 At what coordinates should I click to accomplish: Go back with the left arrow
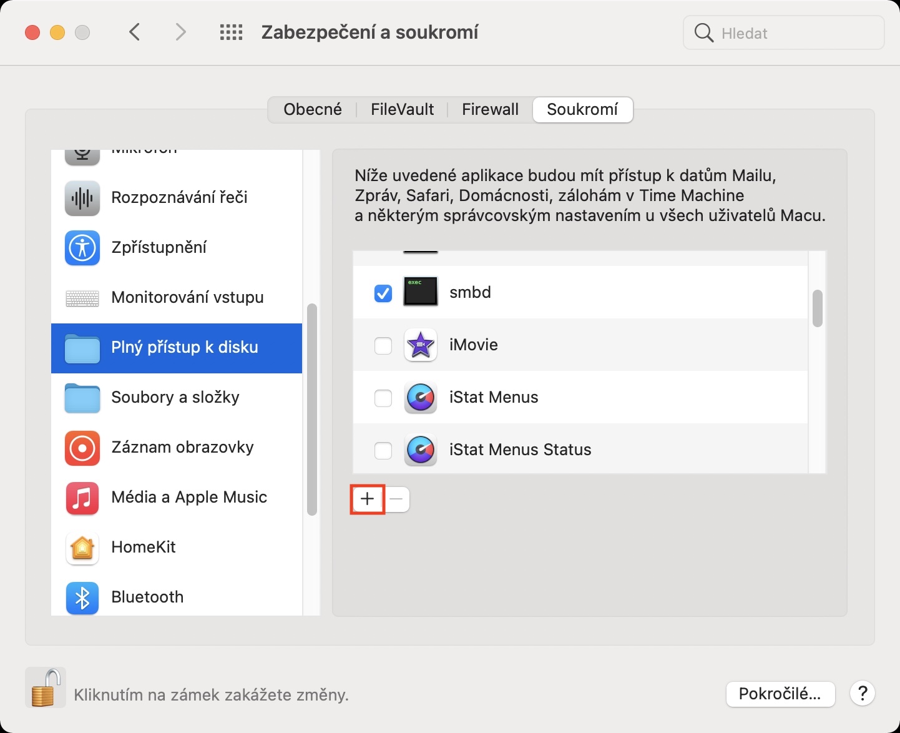(135, 32)
